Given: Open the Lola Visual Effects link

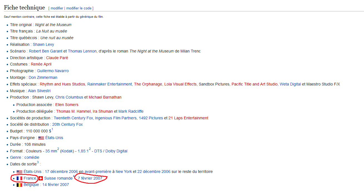Looking at the screenshot, I should (x=180, y=84).
